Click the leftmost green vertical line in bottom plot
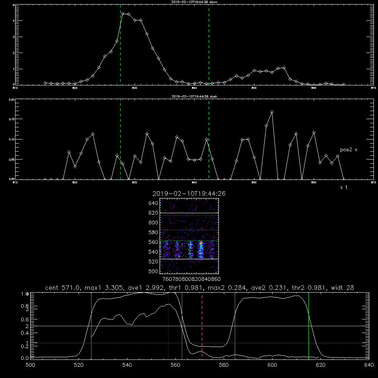The image size is (378, 378). coord(91,325)
